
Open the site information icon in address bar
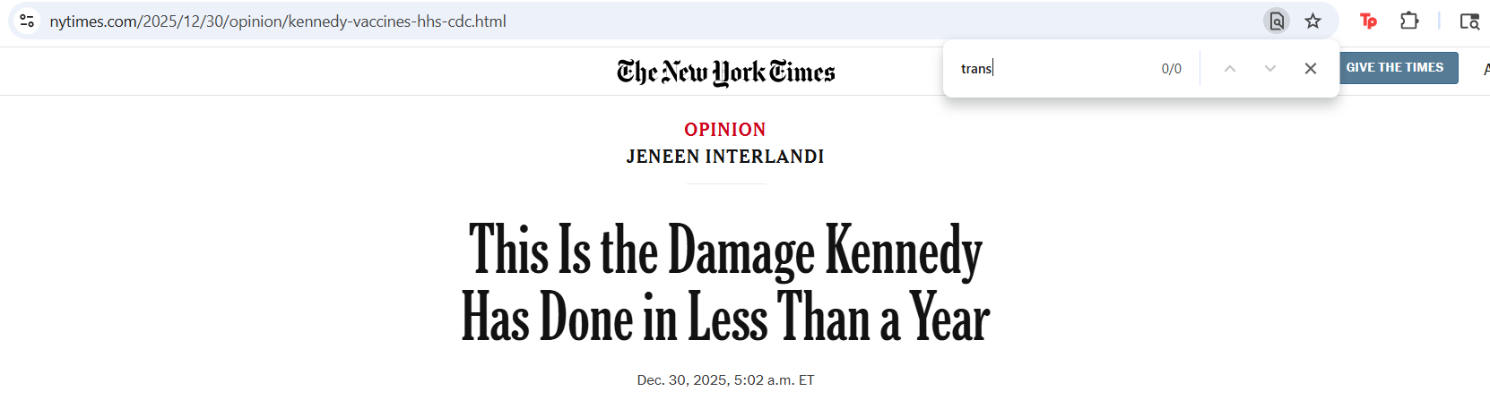click(27, 21)
